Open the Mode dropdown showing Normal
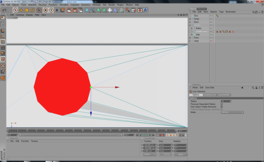The image size is (264, 162). (232, 112)
